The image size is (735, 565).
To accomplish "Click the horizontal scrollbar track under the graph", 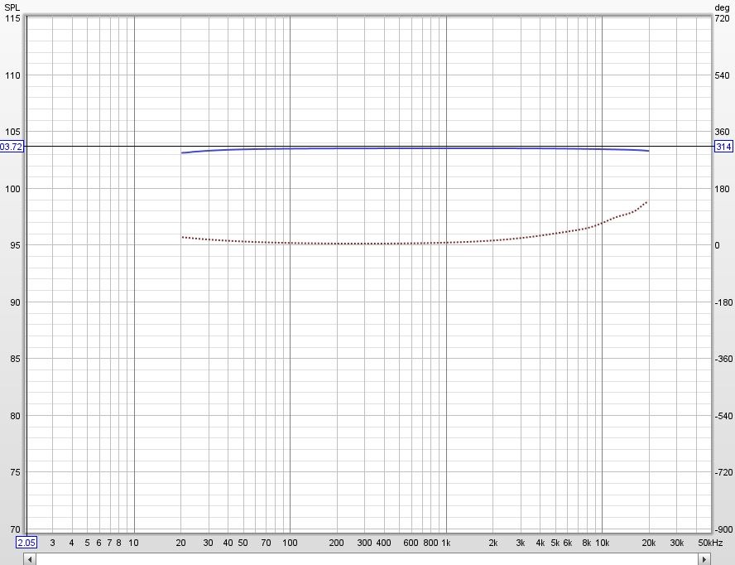I will coord(367,559).
